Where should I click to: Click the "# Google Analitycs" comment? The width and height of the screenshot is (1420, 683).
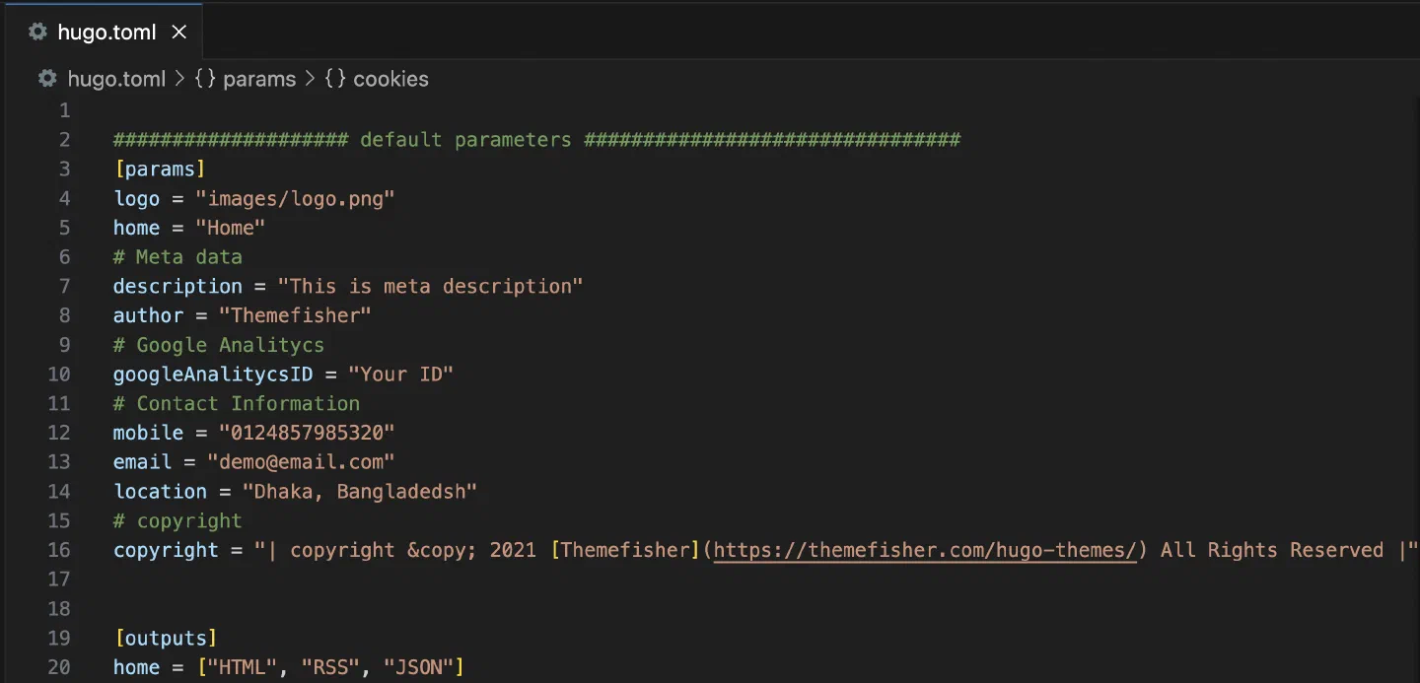pyautogui.click(x=219, y=345)
